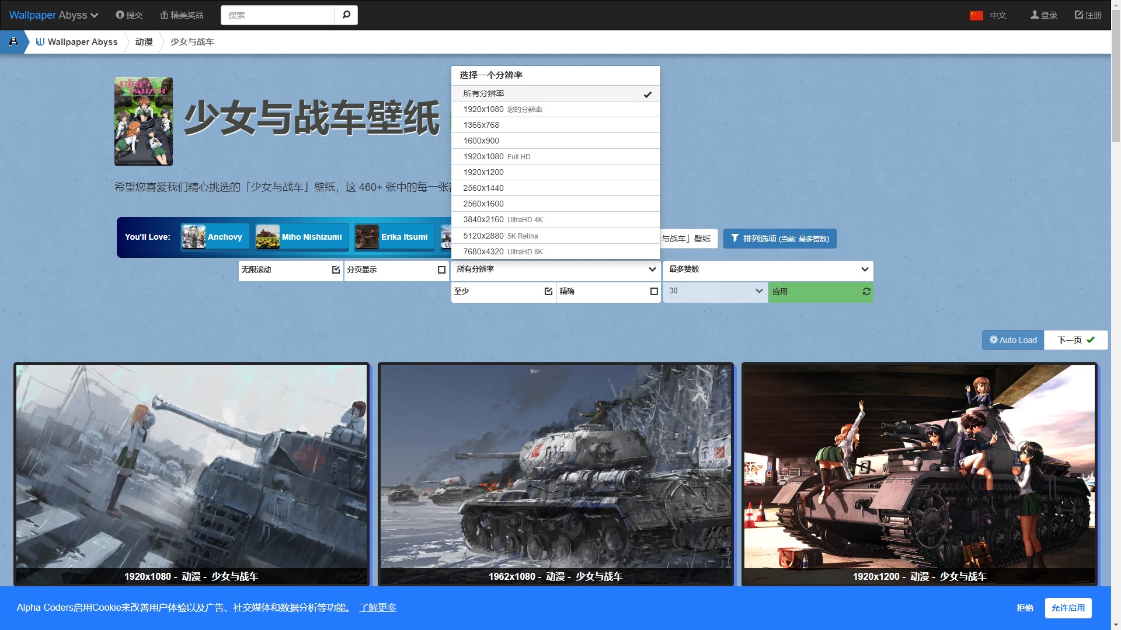Enable the paged display (分页显示) checkbox
This screenshot has height=630, width=1121.
tap(441, 269)
